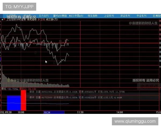Switch to 富时A50期指 tab
Image resolution: width=161 pixels, height=128 pixels.
60,16
